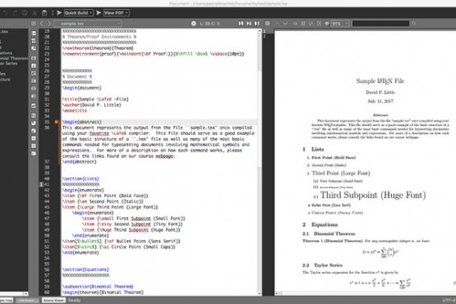Jump to bookmark 1 icon
The image size is (456, 304).
point(241,24)
